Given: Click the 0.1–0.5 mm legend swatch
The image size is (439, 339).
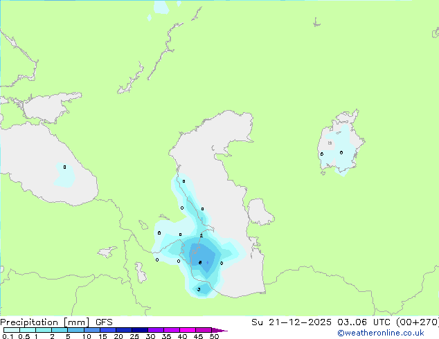Looking at the screenshot, I should pyautogui.click(x=12, y=330).
